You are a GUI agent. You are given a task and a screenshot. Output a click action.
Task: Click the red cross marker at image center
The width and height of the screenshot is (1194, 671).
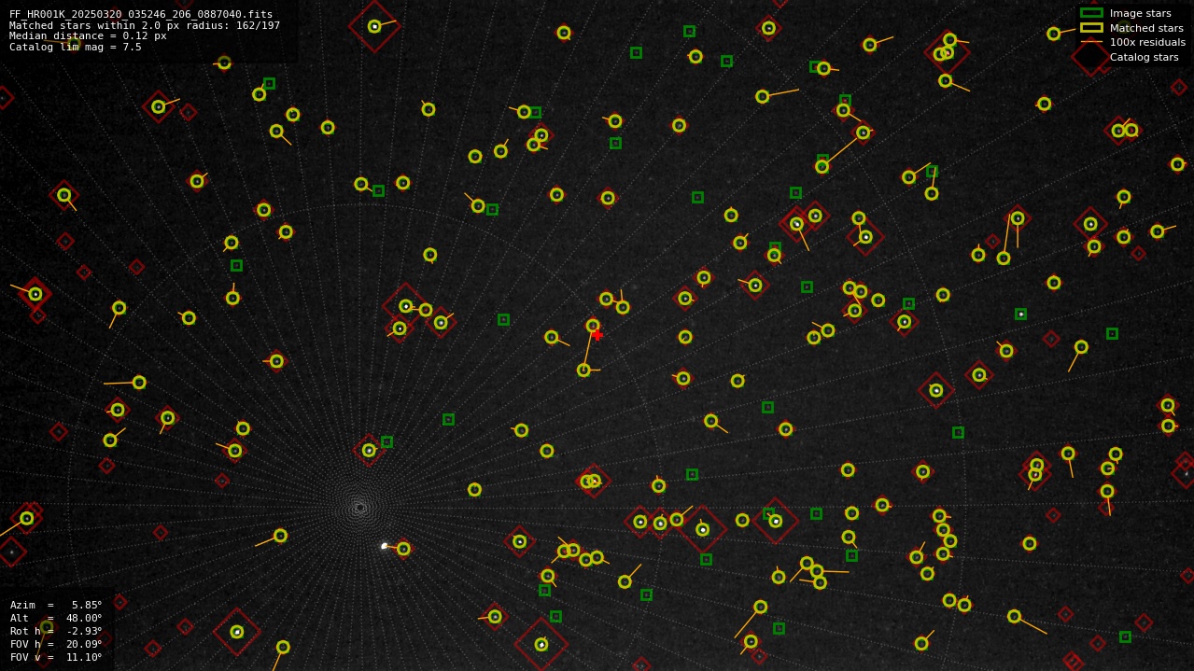(597, 334)
